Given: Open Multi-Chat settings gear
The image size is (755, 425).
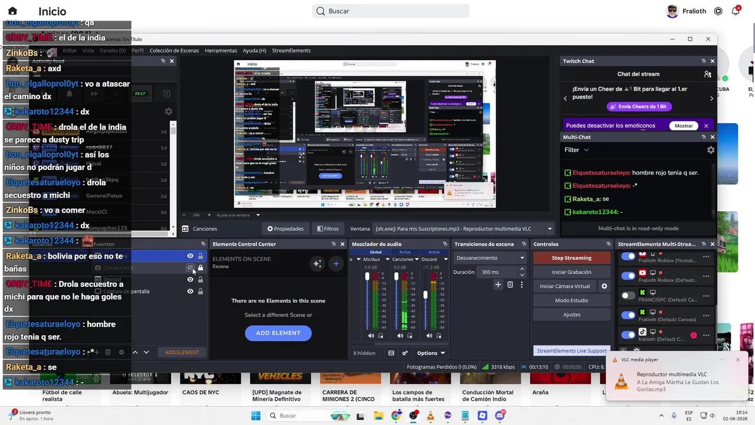Looking at the screenshot, I should pos(711,150).
